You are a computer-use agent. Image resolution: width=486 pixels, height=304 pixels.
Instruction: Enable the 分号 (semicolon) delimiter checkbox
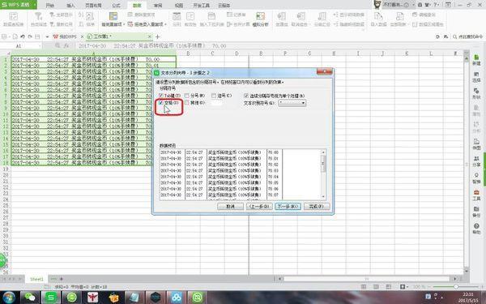(186, 96)
